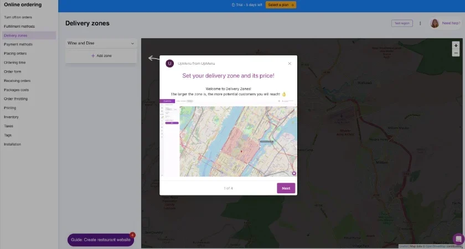Open Order throttling settings
Screen dimensions: 465x249
[x=15, y=98]
